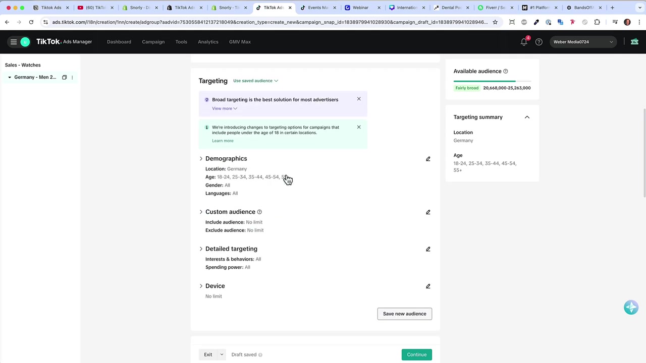Screen dimensions: 646x363
Task: Open the notifications bell
Action: pos(524,42)
